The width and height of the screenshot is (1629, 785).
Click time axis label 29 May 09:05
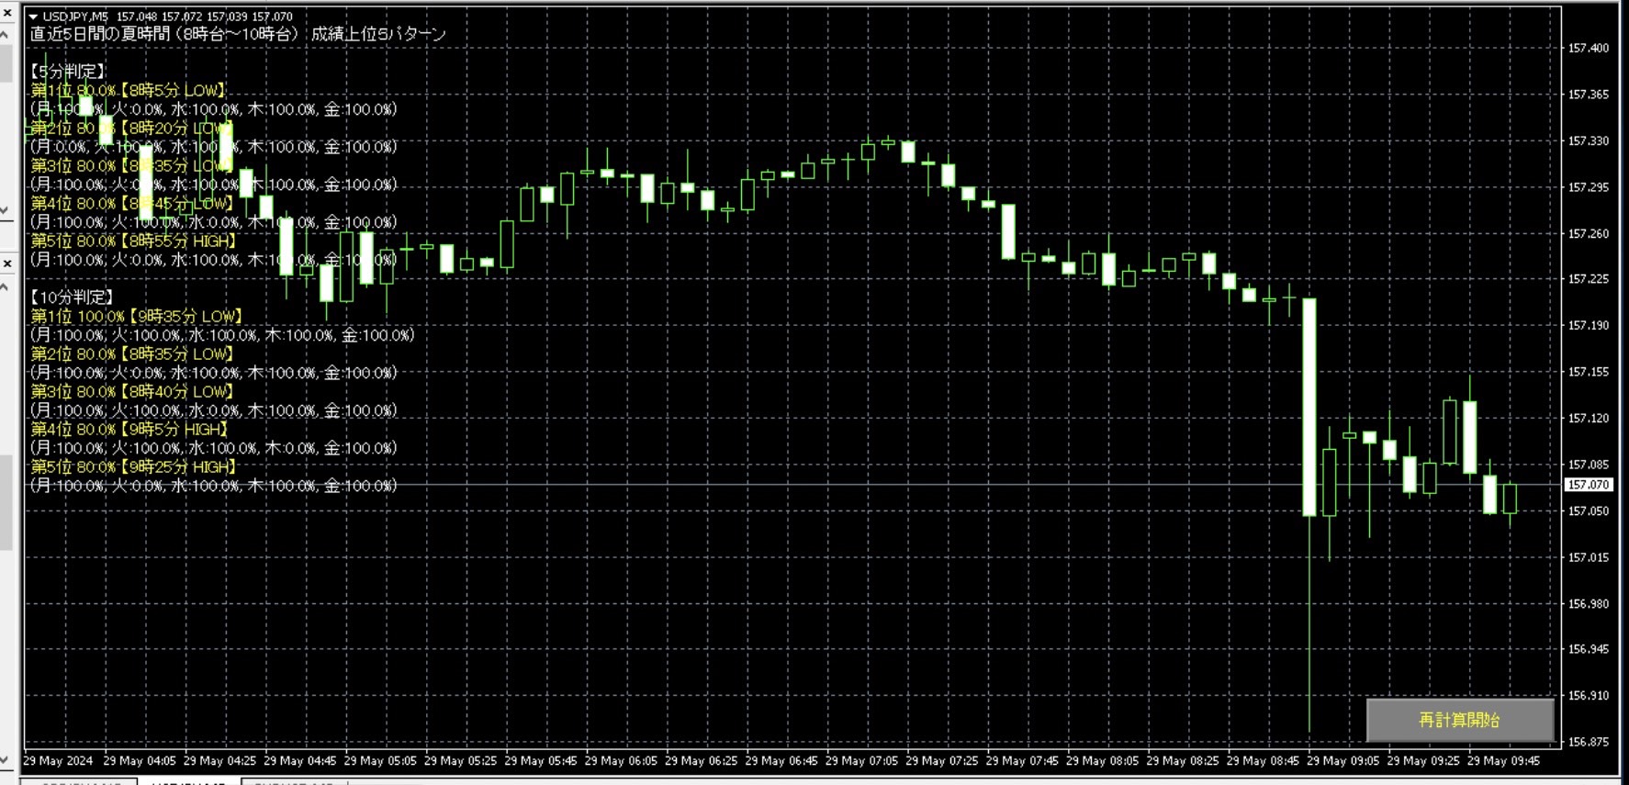click(x=1343, y=761)
